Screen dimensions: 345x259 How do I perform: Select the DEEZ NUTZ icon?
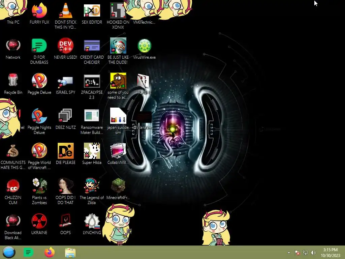pyautogui.click(x=65, y=115)
